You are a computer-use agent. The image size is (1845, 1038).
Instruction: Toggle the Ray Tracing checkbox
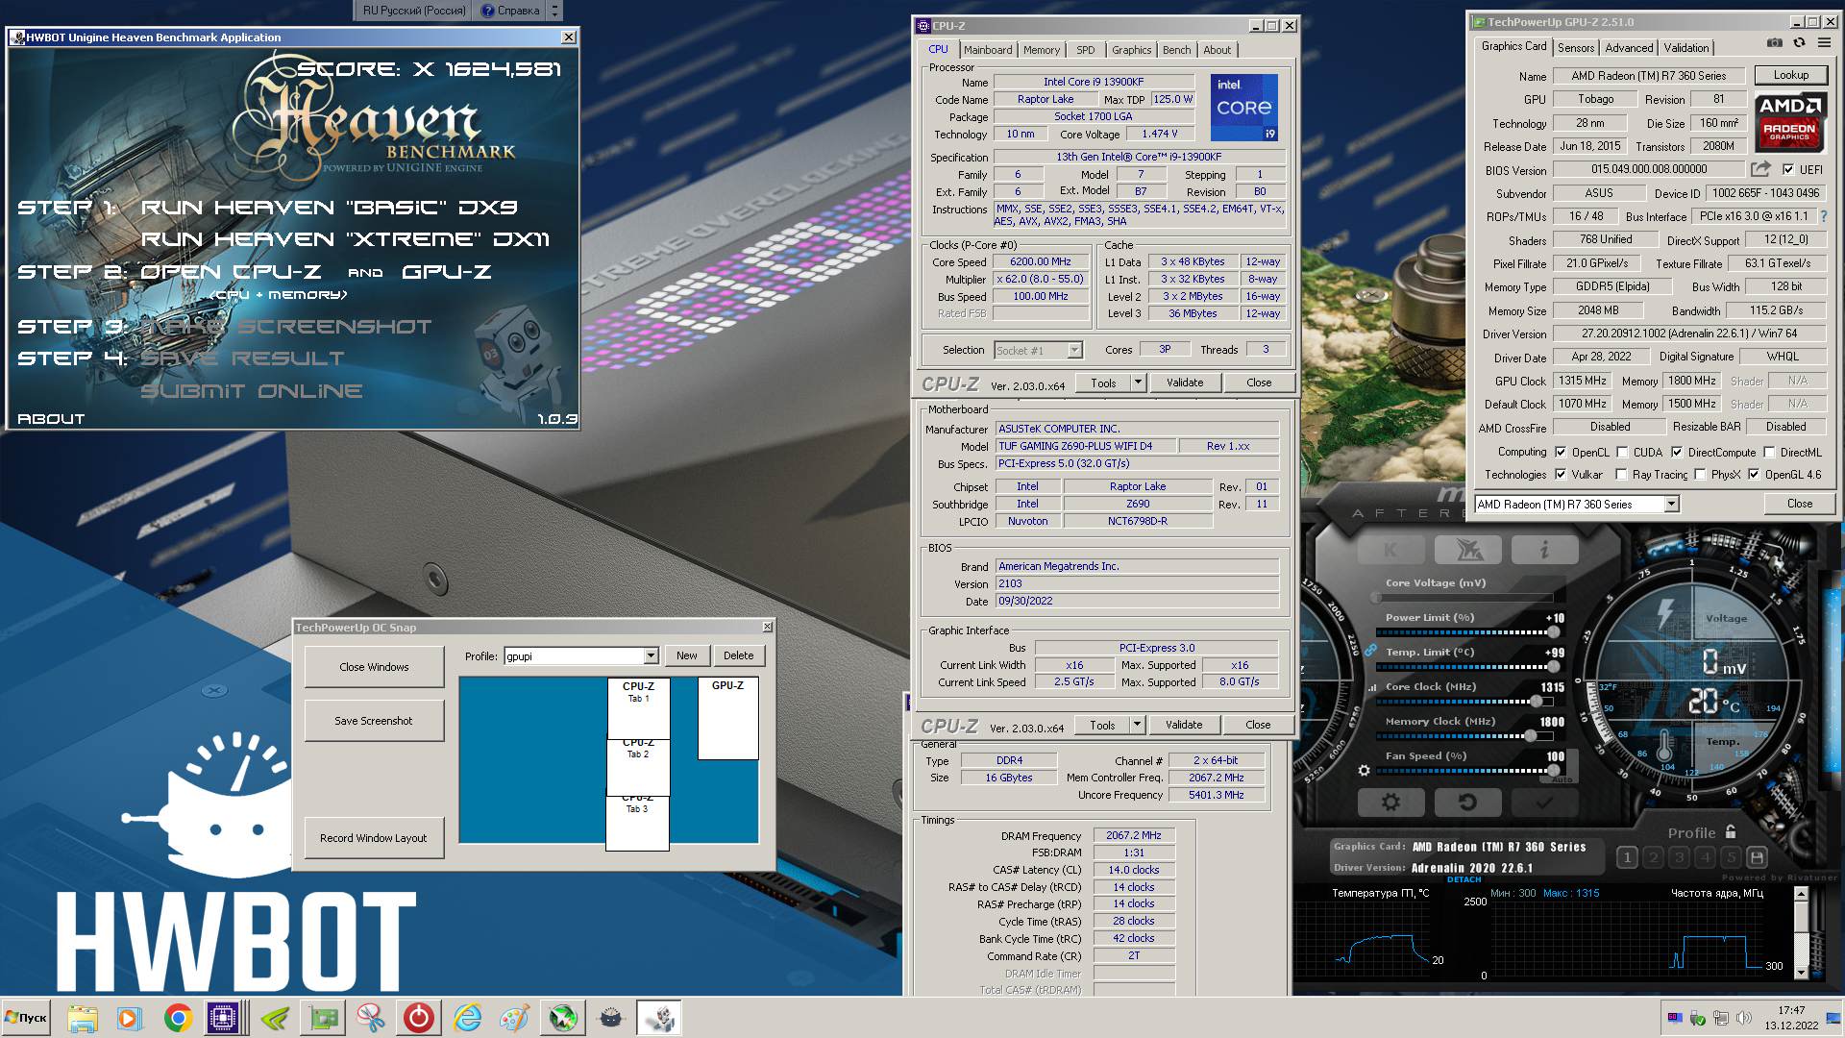coord(1622,475)
